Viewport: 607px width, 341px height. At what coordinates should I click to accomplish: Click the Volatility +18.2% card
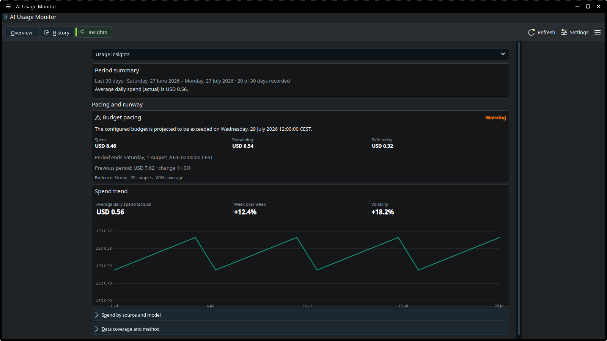[x=438, y=209]
